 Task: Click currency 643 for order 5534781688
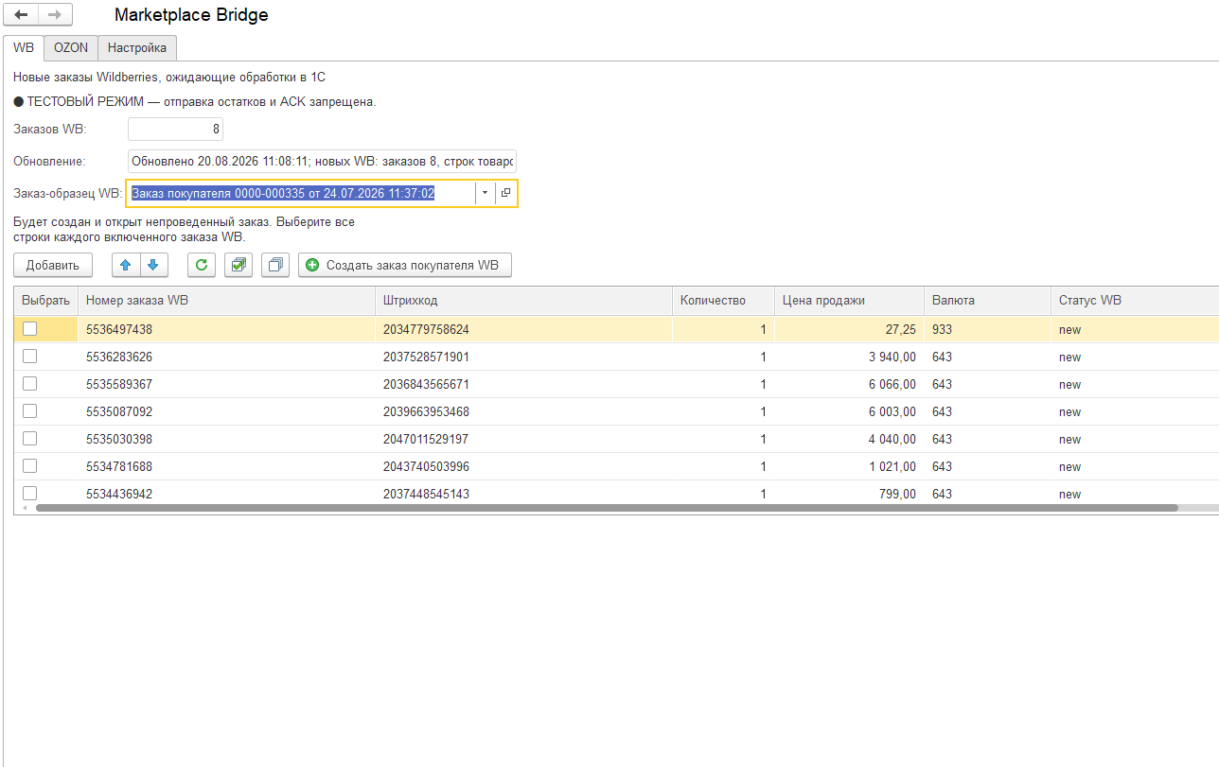coord(987,466)
